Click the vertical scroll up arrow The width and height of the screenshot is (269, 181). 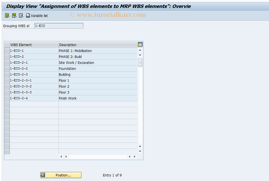coord(140,49)
